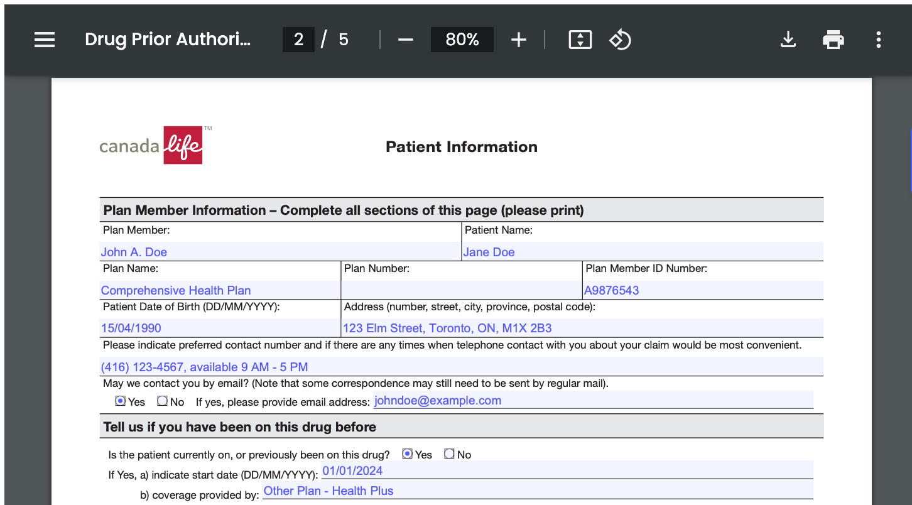The image size is (912, 505).
Task: Click the Plan Member name field
Action: click(280, 251)
